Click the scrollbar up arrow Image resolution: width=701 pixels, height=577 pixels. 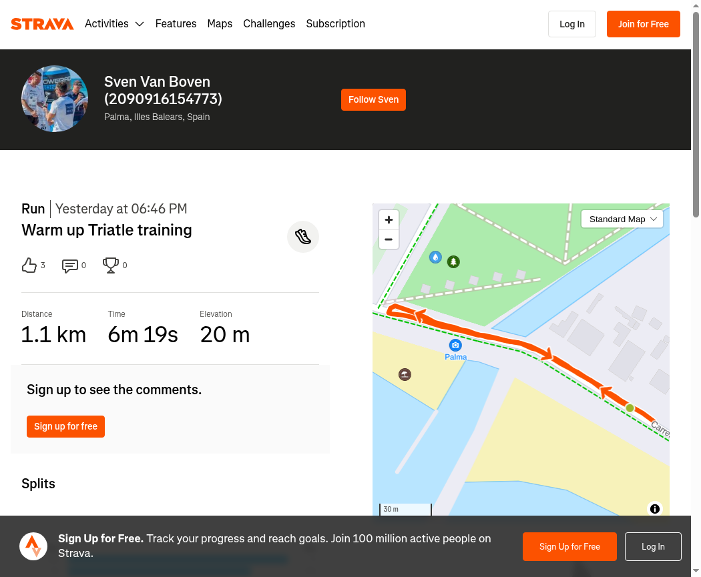pos(696,5)
